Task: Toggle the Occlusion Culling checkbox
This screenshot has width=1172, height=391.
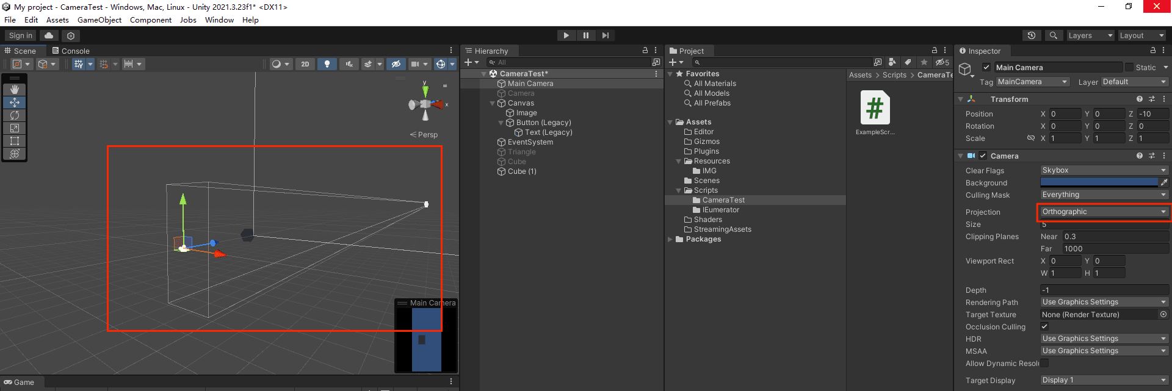Action: tap(1044, 327)
